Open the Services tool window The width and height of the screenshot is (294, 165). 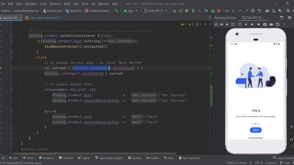pos(135,158)
